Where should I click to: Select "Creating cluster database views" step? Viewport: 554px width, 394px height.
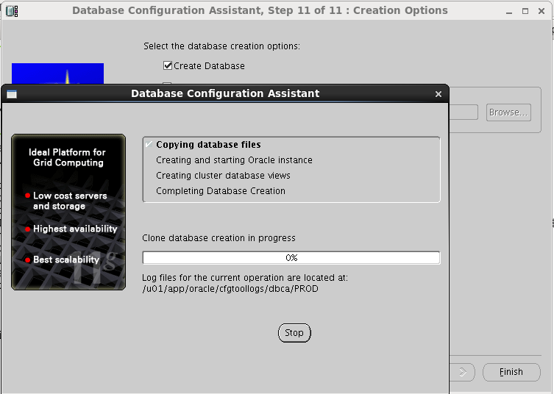coord(224,176)
